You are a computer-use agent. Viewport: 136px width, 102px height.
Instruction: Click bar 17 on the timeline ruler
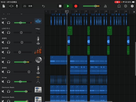tap(86, 11)
